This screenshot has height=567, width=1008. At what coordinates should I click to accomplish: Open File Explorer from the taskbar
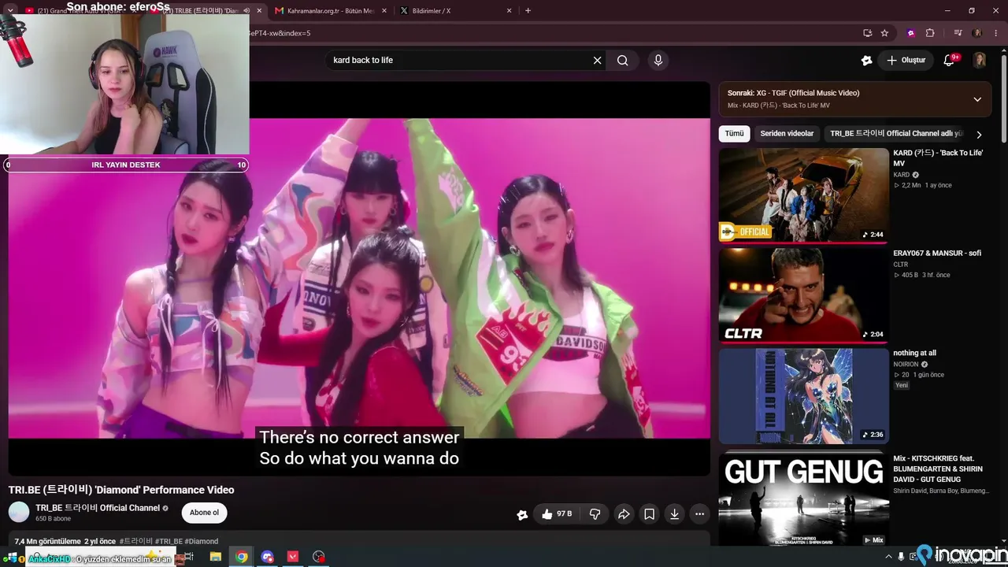click(216, 557)
